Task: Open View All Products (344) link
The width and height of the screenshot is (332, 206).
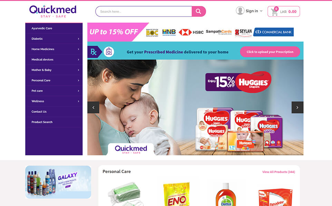Action: point(279,172)
